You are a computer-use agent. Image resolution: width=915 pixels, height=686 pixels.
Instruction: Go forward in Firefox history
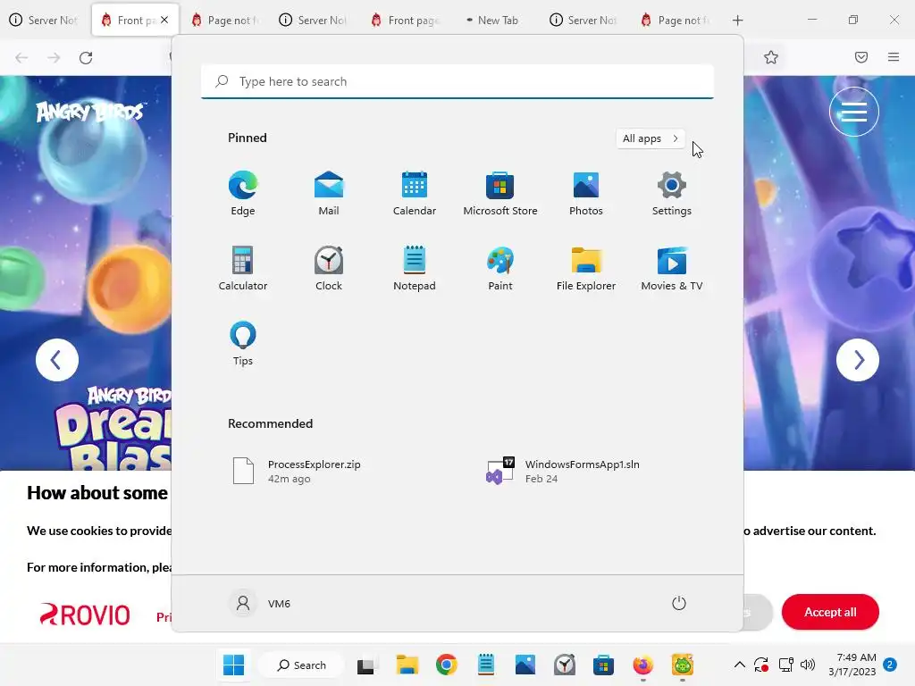tap(54, 58)
